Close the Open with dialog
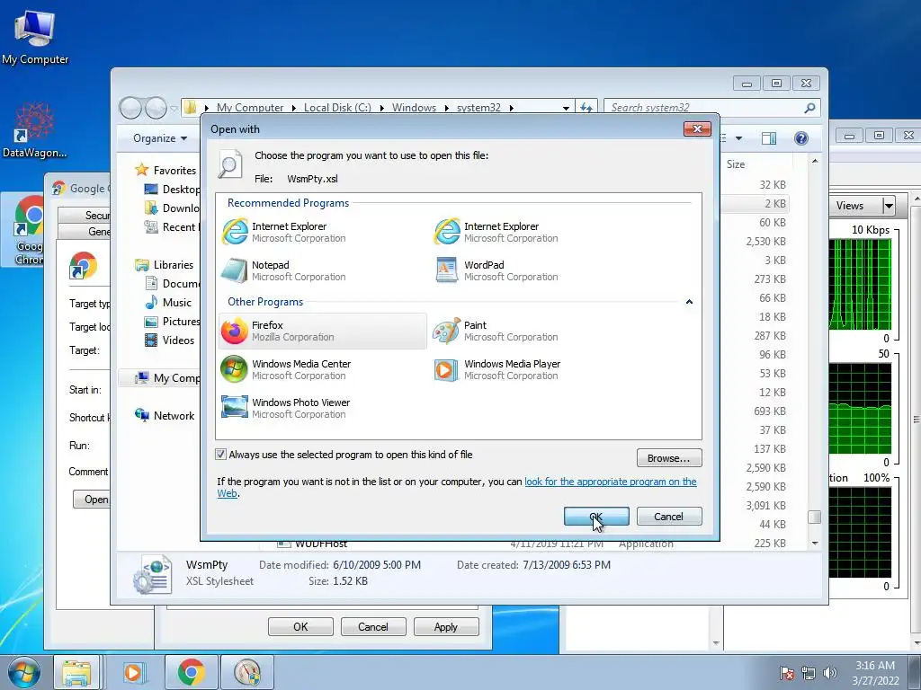Screen dimensions: 921x690 697,128
